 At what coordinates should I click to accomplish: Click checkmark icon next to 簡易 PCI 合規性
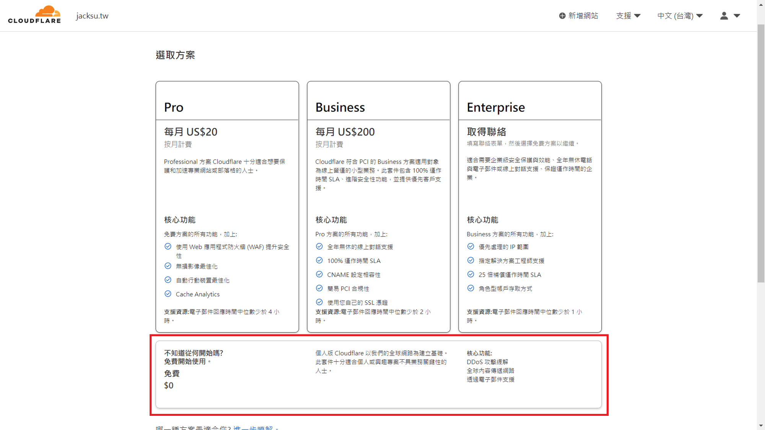click(319, 288)
